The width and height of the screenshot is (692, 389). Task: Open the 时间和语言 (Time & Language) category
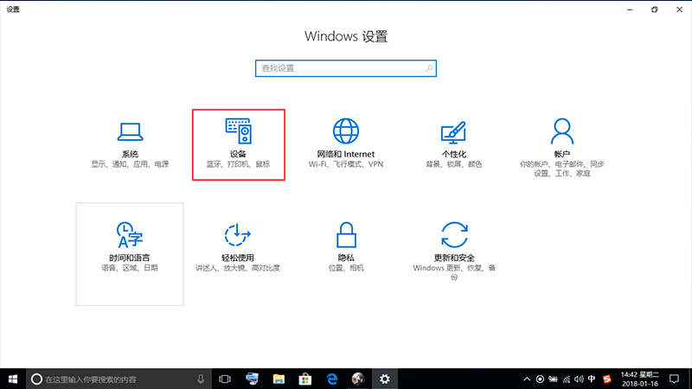tap(130, 254)
